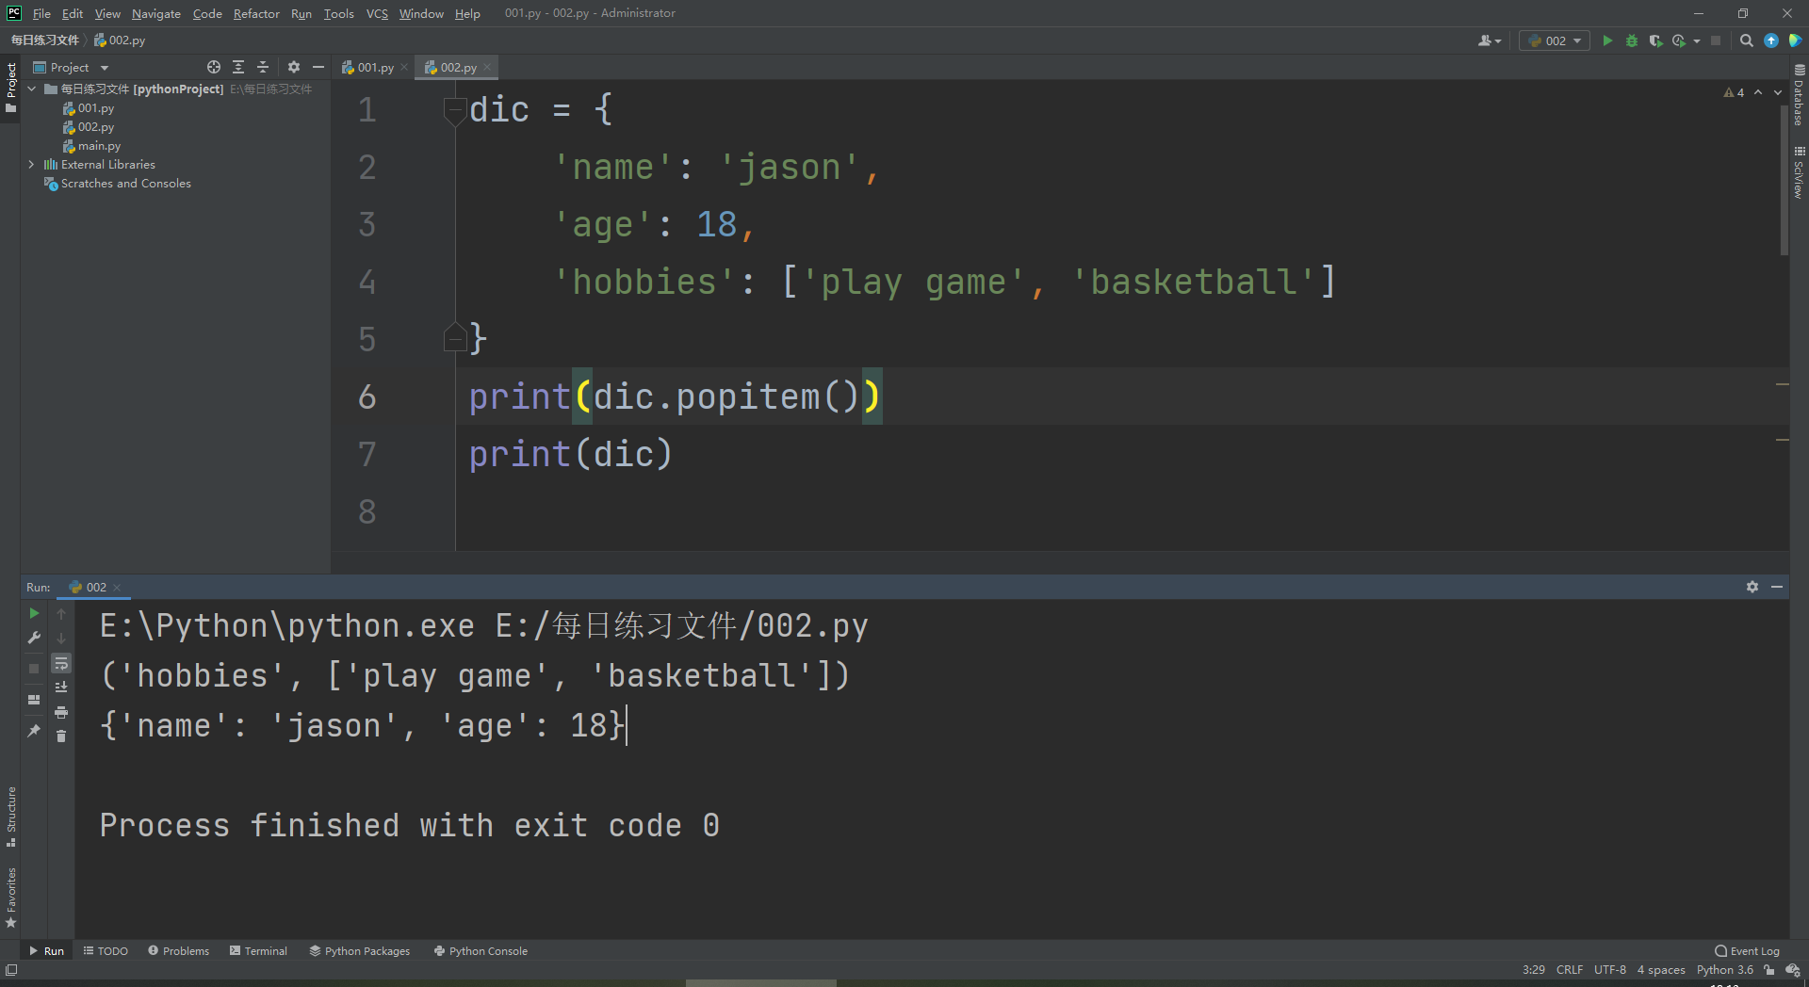The height and width of the screenshot is (987, 1809).
Task: Start debugging with the green bug icon
Action: [1632, 40]
